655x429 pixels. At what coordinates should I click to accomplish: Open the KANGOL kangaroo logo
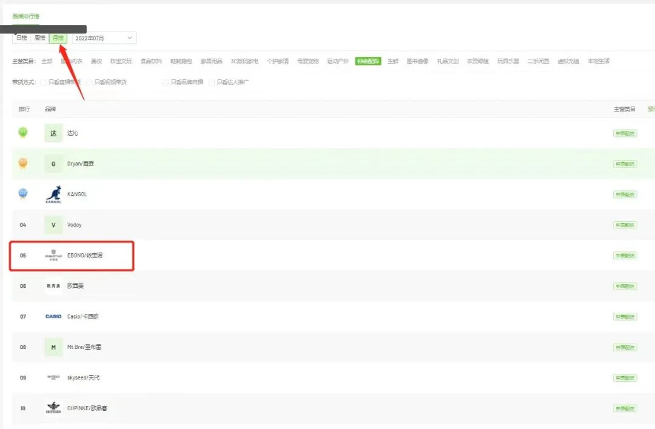[x=53, y=195]
